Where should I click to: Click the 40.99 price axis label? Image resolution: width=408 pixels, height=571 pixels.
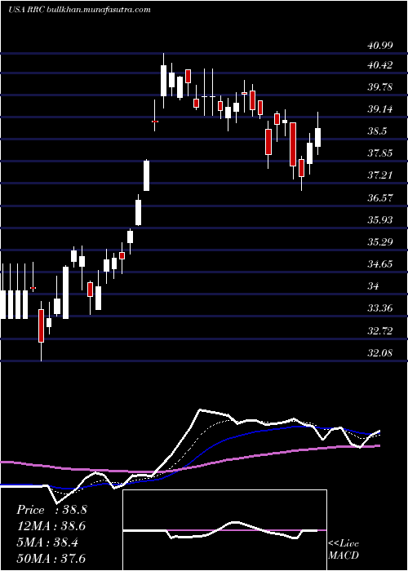coord(380,46)
